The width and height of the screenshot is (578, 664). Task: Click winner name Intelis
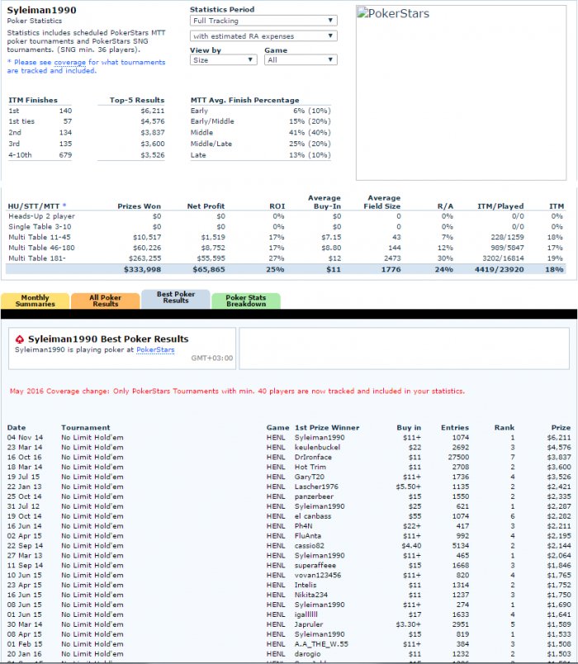306,585
